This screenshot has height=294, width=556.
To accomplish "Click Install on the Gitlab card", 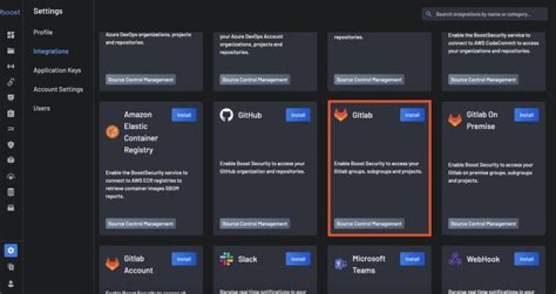I will coord(412,115).
